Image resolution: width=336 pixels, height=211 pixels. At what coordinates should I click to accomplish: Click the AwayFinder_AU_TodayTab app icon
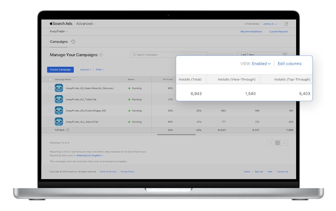tap(59, 99)
